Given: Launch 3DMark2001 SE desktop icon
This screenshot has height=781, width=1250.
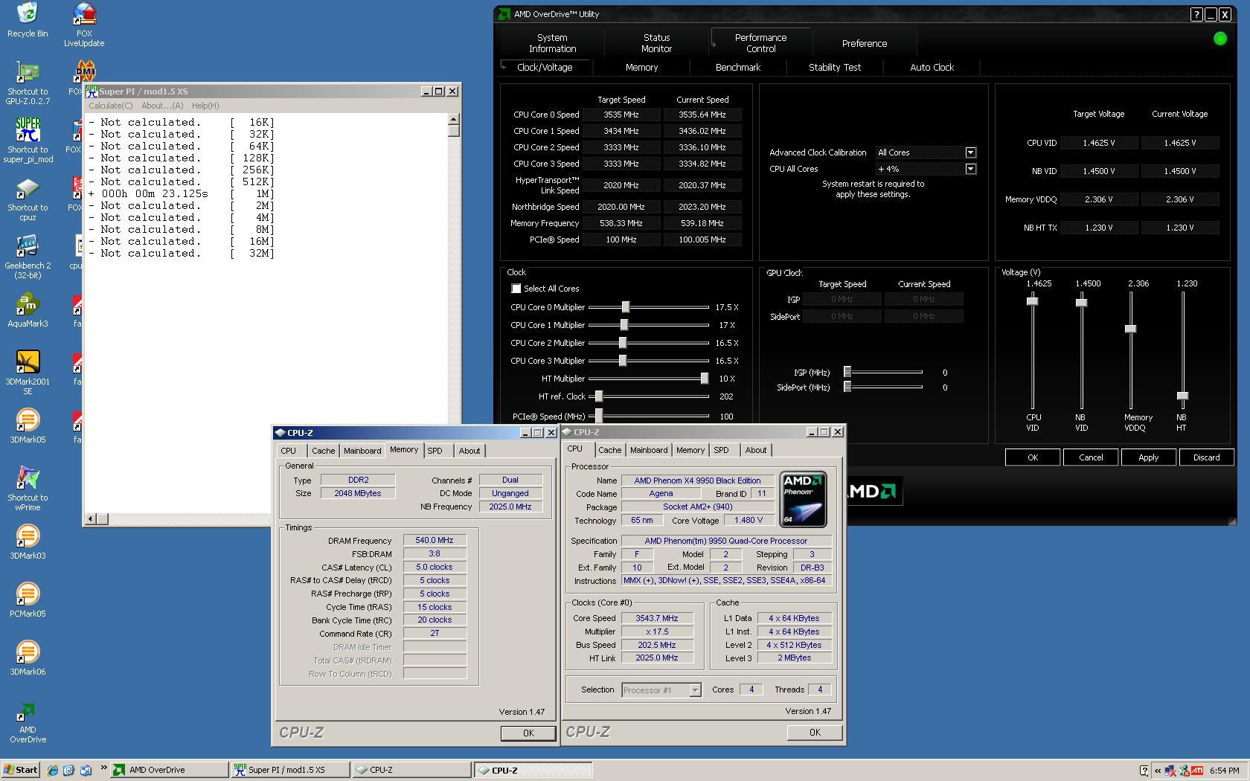Looking at the screenshot, I should pos(28,373).
